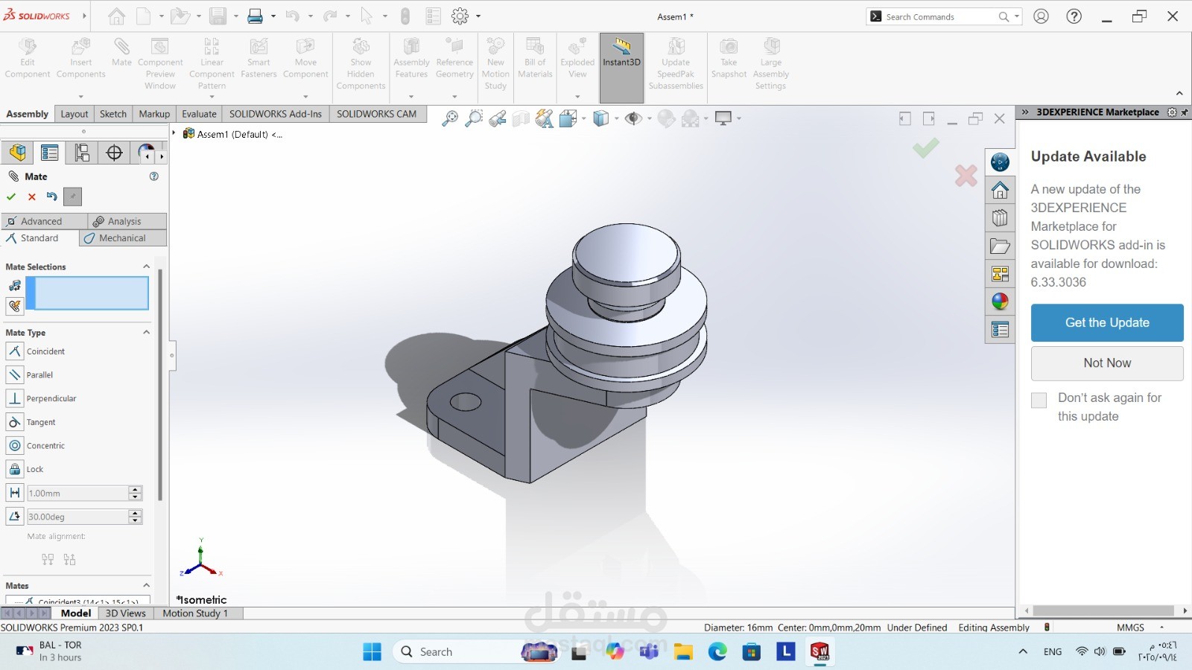Click the Zoom to Fit icon
1192x670 pixels.
point(450,118)
